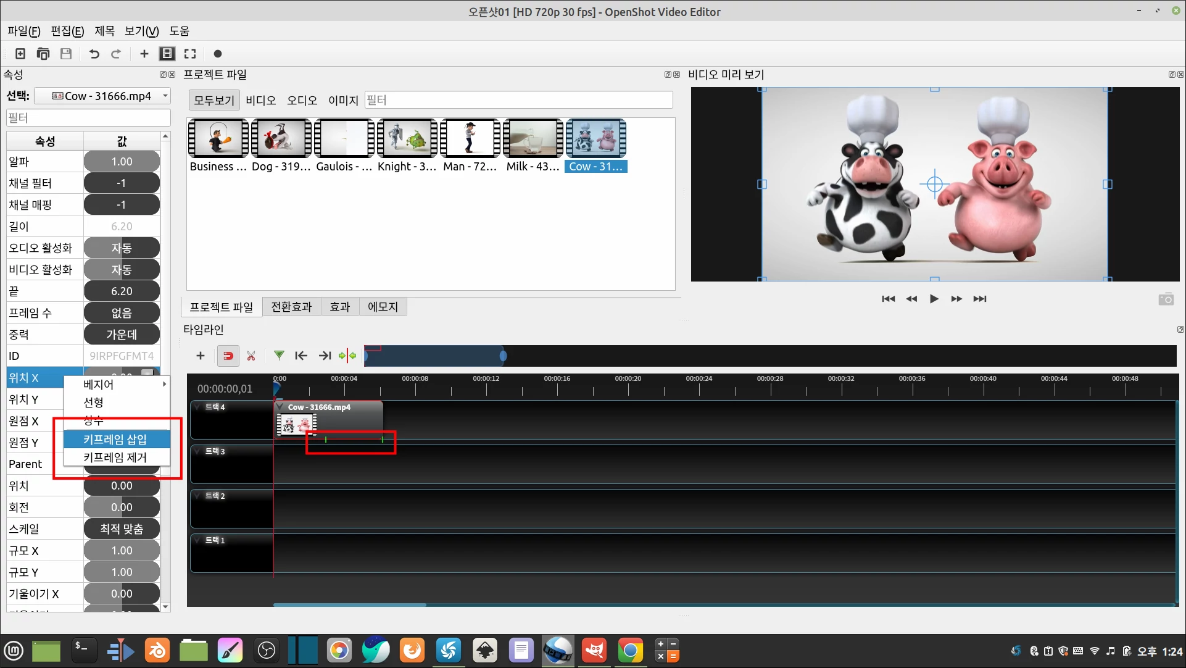Click the Import Files plus icon
Viewport: 1186px width, 668px height.
click(x=144, y=54)
